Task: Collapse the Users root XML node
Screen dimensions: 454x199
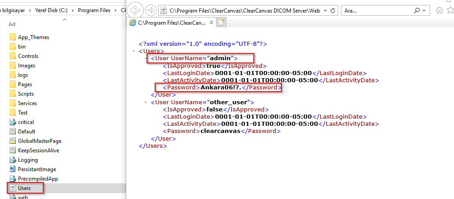Action: [x=134, y=51]
